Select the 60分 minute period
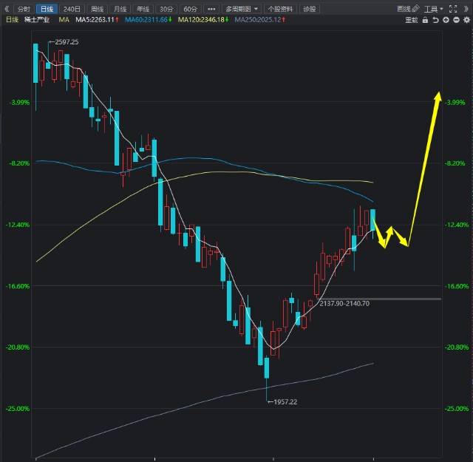 point(190,9)
